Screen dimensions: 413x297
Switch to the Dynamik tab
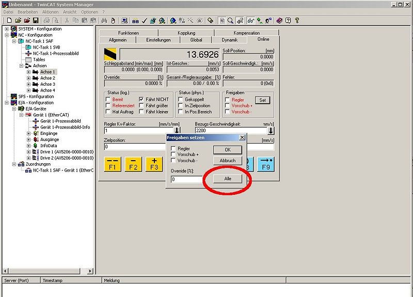tap(229, 40)
